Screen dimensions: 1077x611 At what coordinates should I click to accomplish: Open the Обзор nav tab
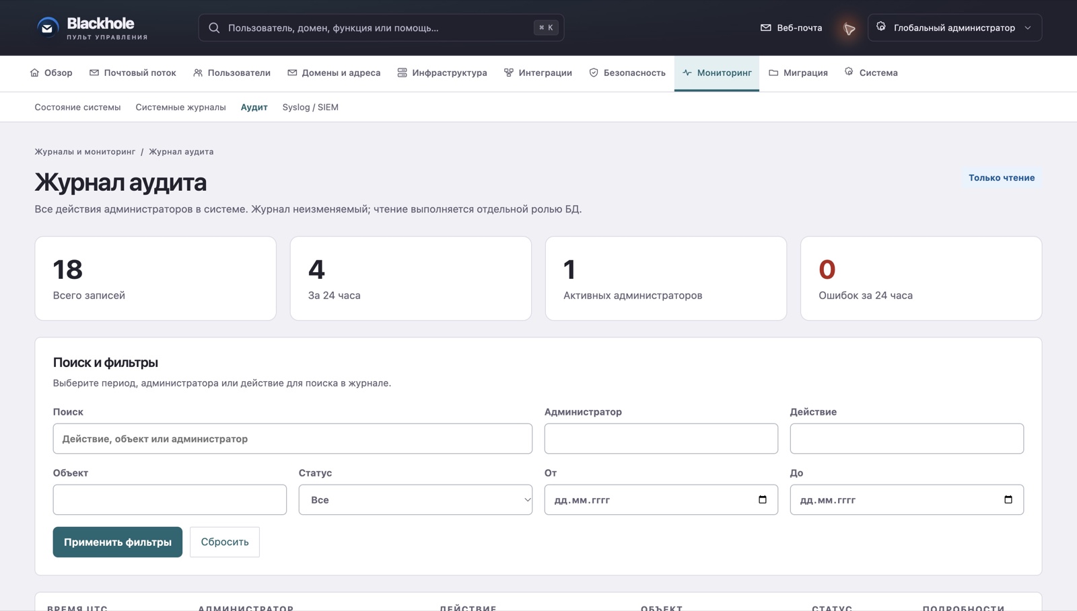(x=51, y=73)
